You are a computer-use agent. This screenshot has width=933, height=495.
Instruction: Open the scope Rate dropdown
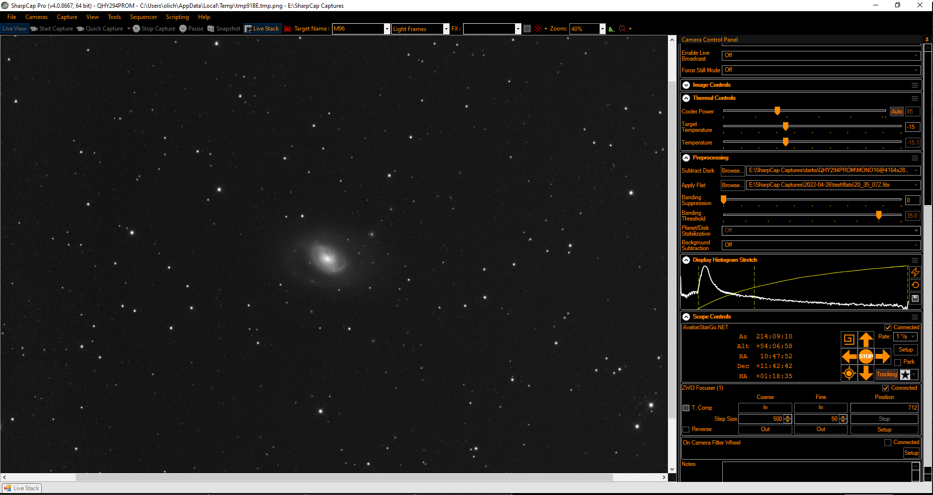click(x=905, y=336)
